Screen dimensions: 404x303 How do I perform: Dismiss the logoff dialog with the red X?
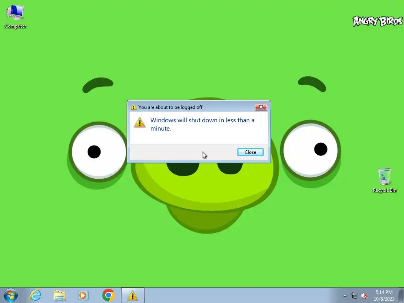pos(261,107)
